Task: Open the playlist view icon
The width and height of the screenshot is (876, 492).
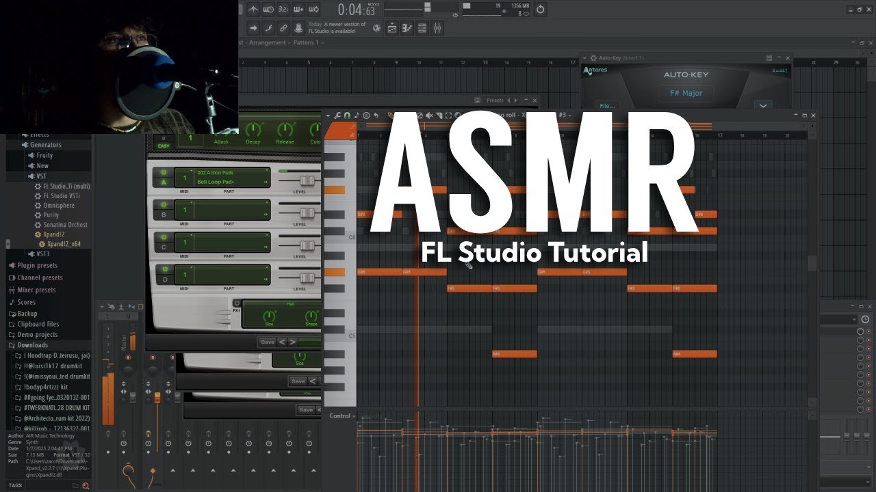Action: coord(392,28)
